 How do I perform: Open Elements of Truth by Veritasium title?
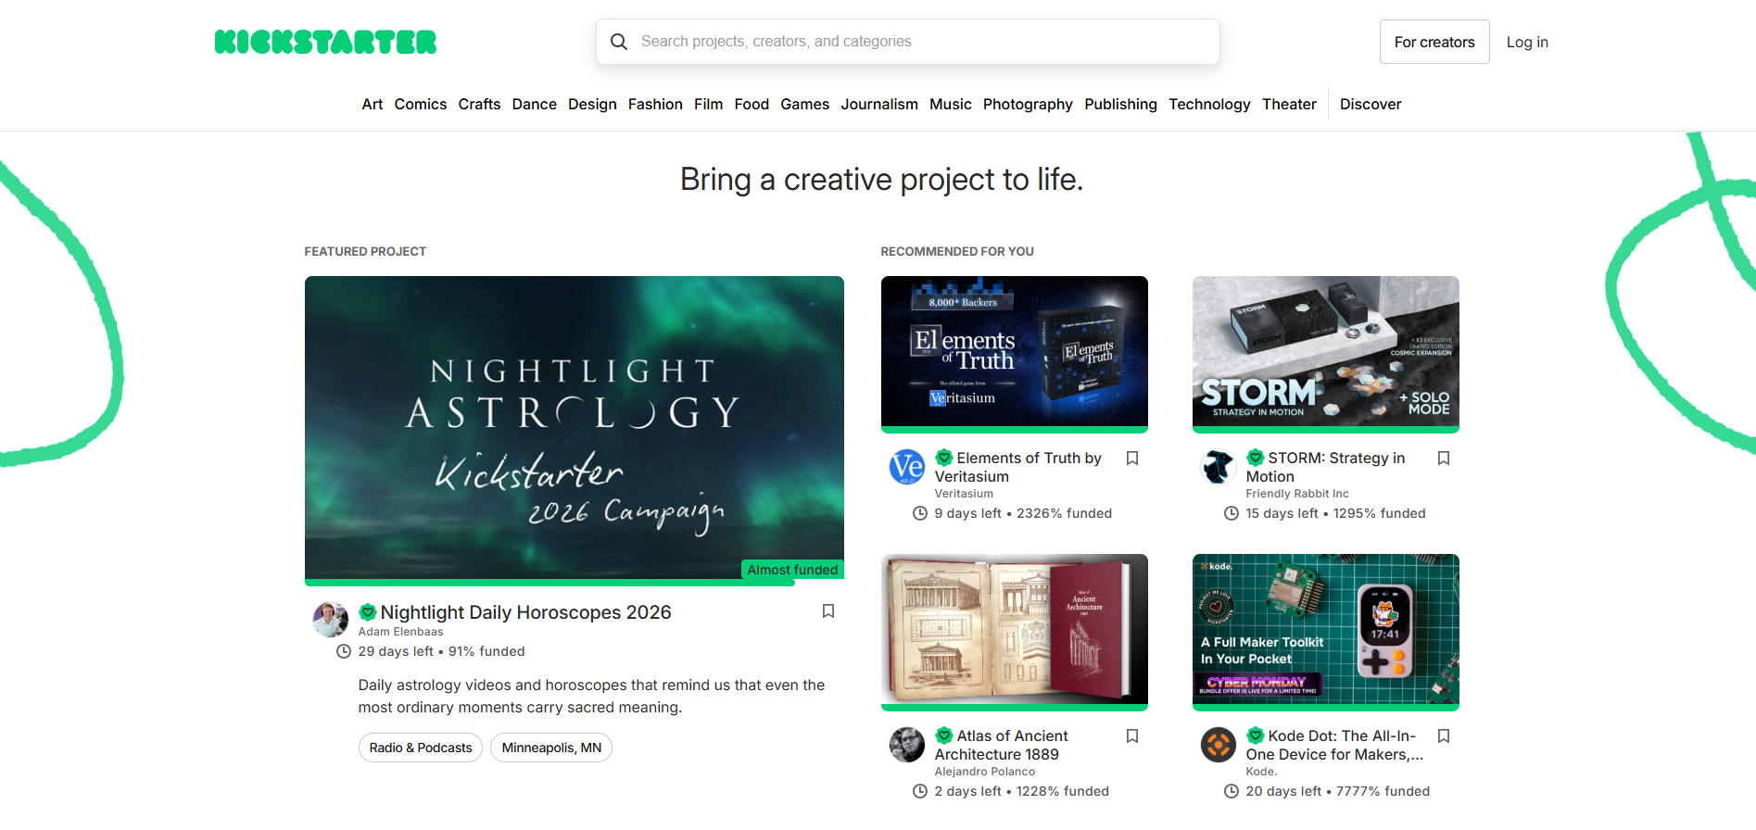coord(1018,467)
